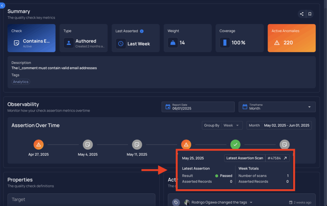Click the Authored type card
Screen dimensions: 327x206
[83, 38]
